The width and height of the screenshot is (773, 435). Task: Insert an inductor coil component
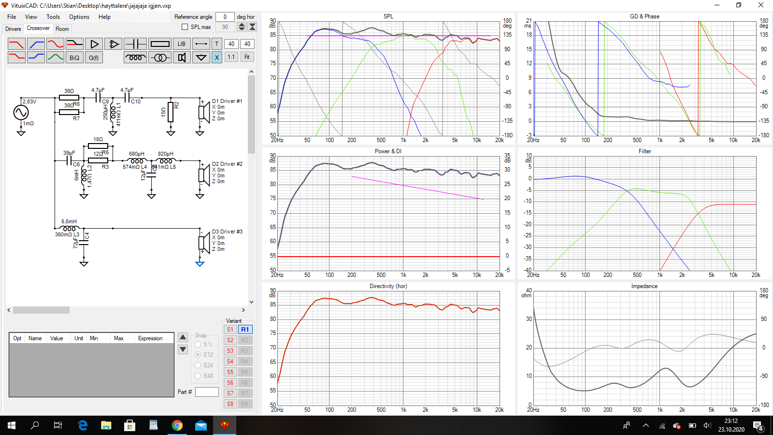pyautogui.click(x=135, y=58)
